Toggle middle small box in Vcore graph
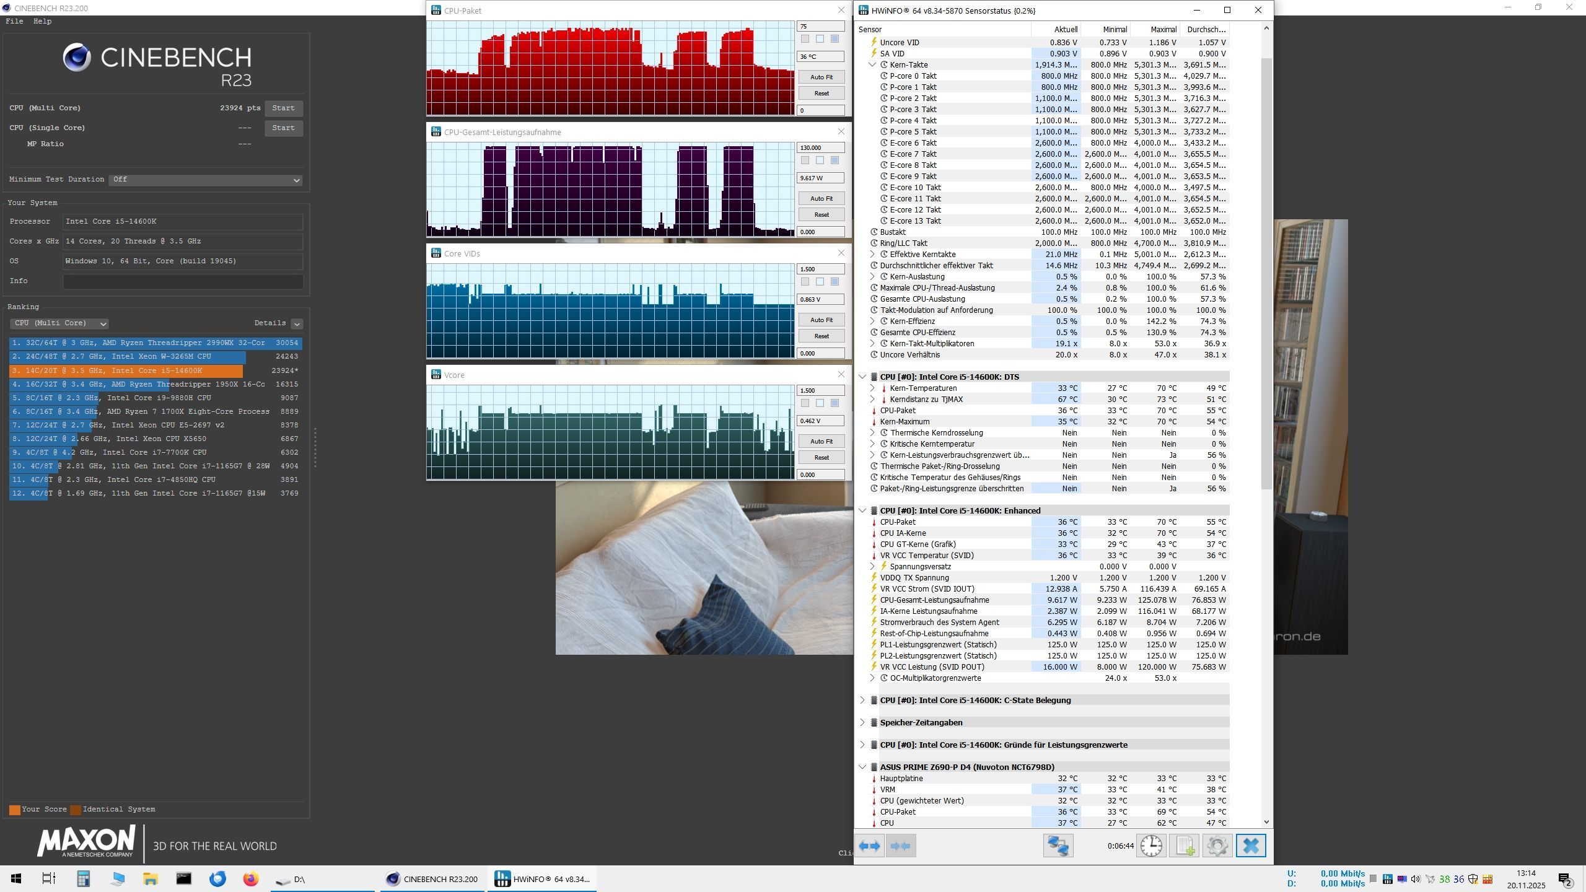 820,403
